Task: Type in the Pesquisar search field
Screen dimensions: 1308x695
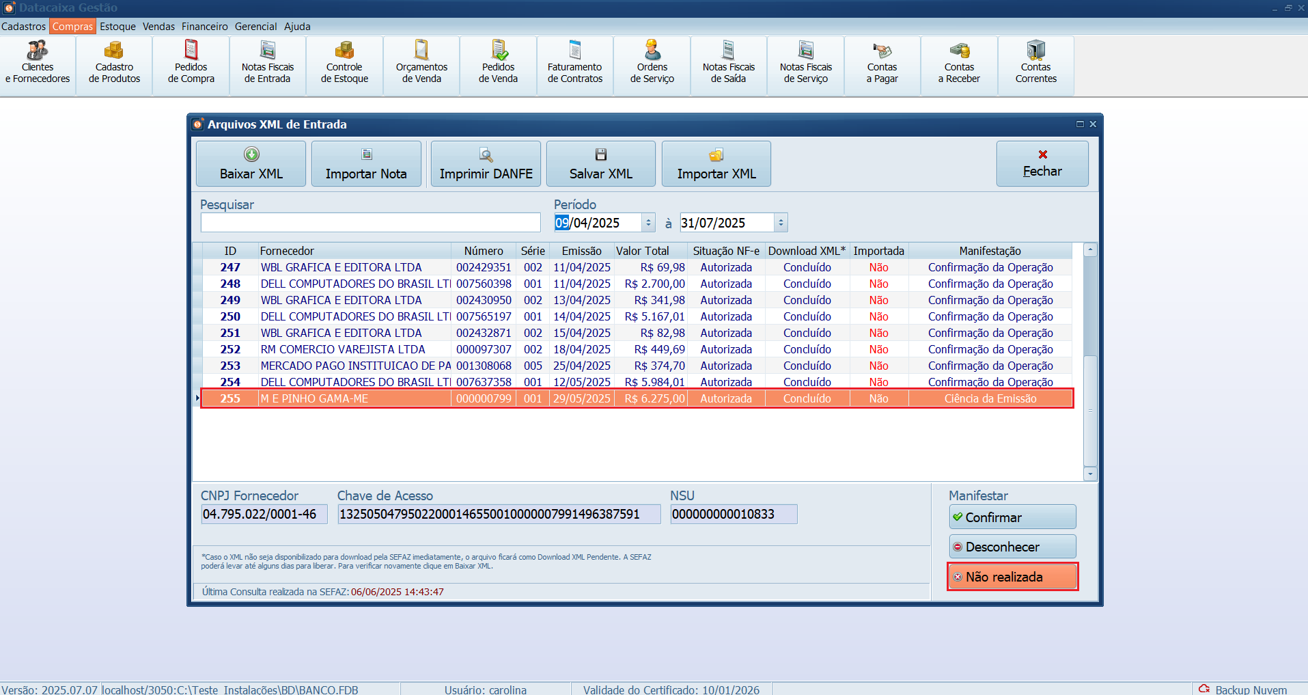Action: (370, 223)
